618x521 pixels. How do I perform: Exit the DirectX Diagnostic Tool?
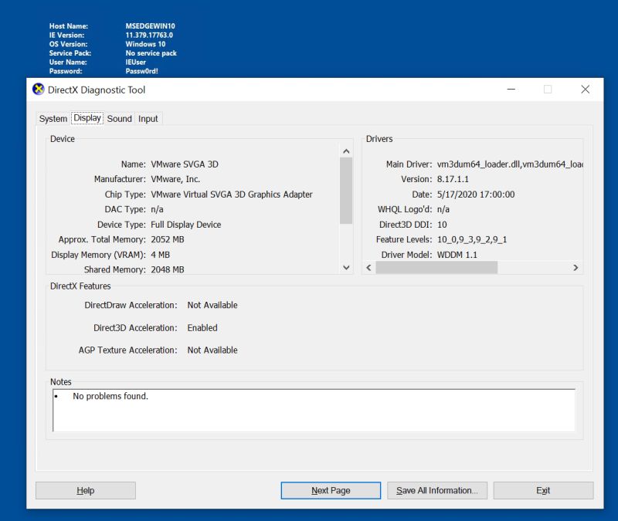coord(543,490)
